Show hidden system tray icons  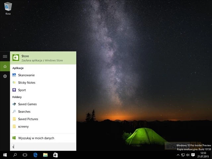pos(178,155)
